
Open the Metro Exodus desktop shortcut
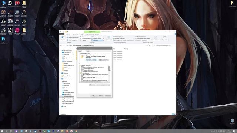(x=10, y=31)
